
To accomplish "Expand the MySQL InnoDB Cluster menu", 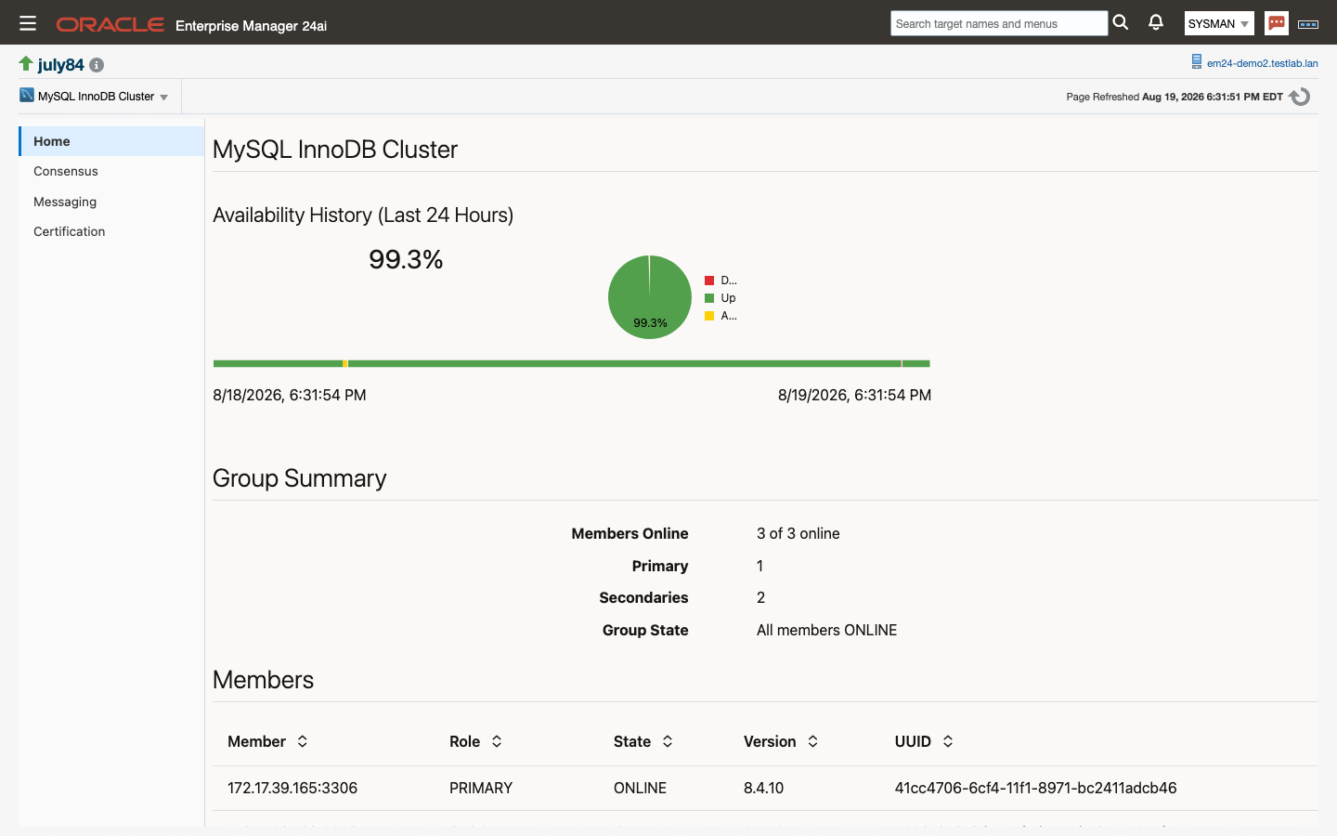I will [x=163, y=97].
